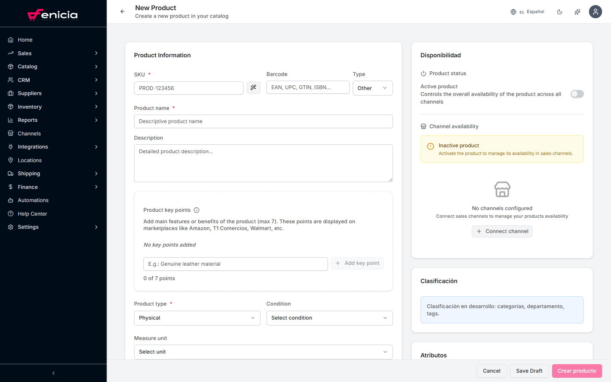Click the Descriptive product name field
The image size is (611, 382).
tap(263, 121)
